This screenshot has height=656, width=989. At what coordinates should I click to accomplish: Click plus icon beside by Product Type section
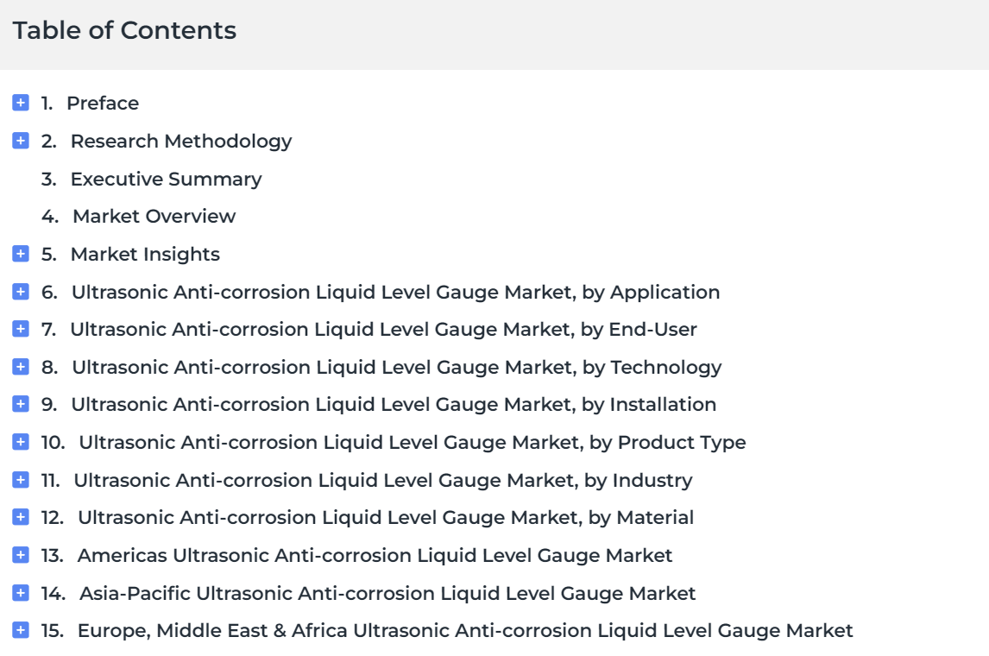click(x=20, y=442)
